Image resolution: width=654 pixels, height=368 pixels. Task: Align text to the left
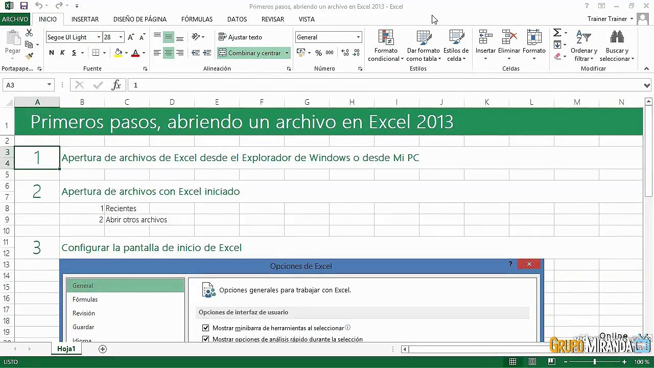click(x=157, y=53)
